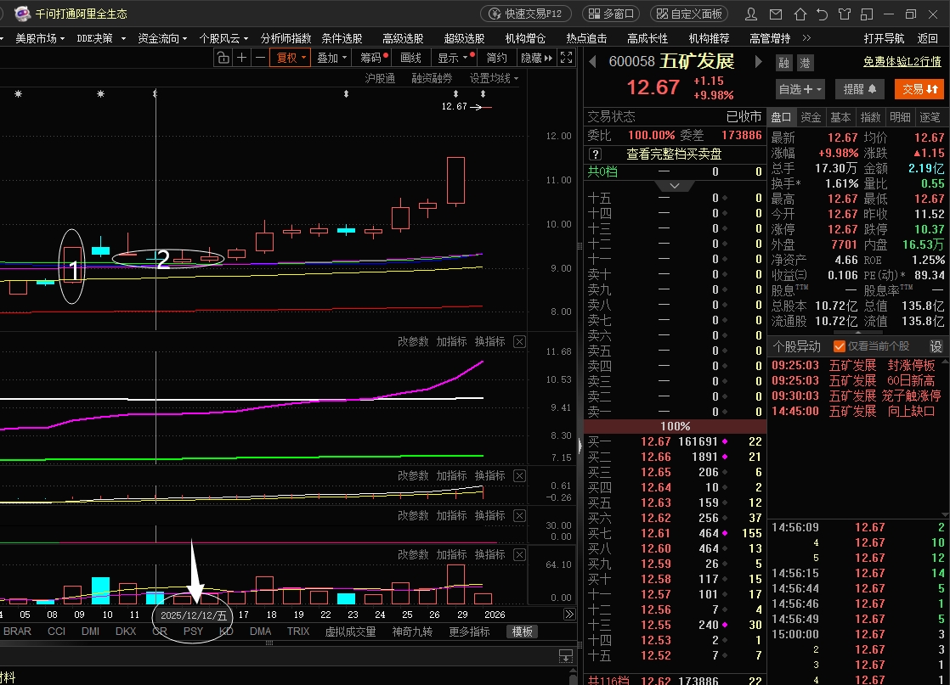Image resolution: width=950 pixels, height=685 pixels.
Task: Expand chart to fullscreen icon
Action: point(567,58)
